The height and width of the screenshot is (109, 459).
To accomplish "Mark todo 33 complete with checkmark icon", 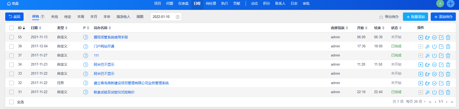I will 434,74.
